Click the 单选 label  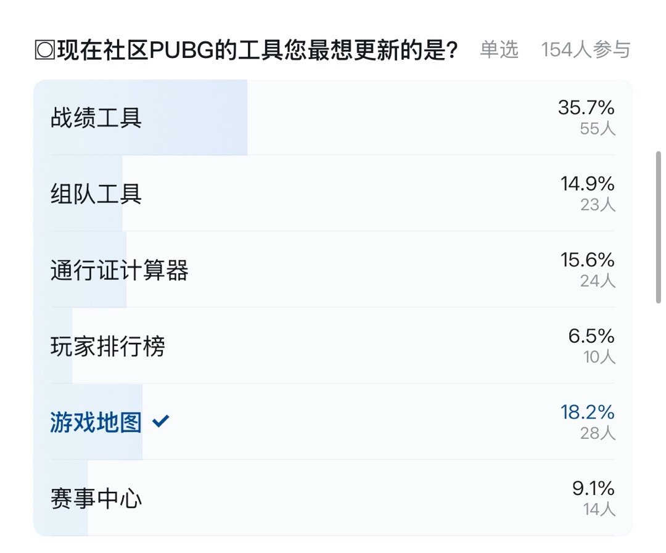[499, 50]
